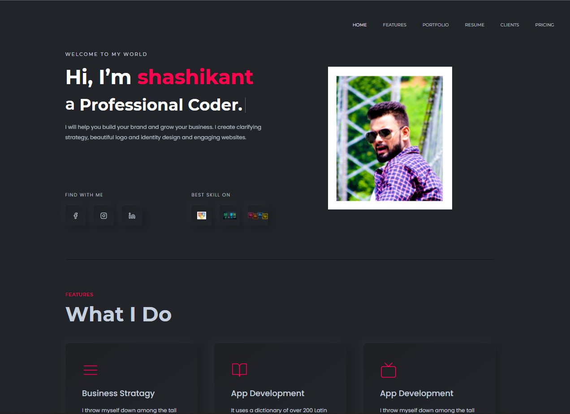
Task: Go to the CLIENTS section link
Action: 510,25
